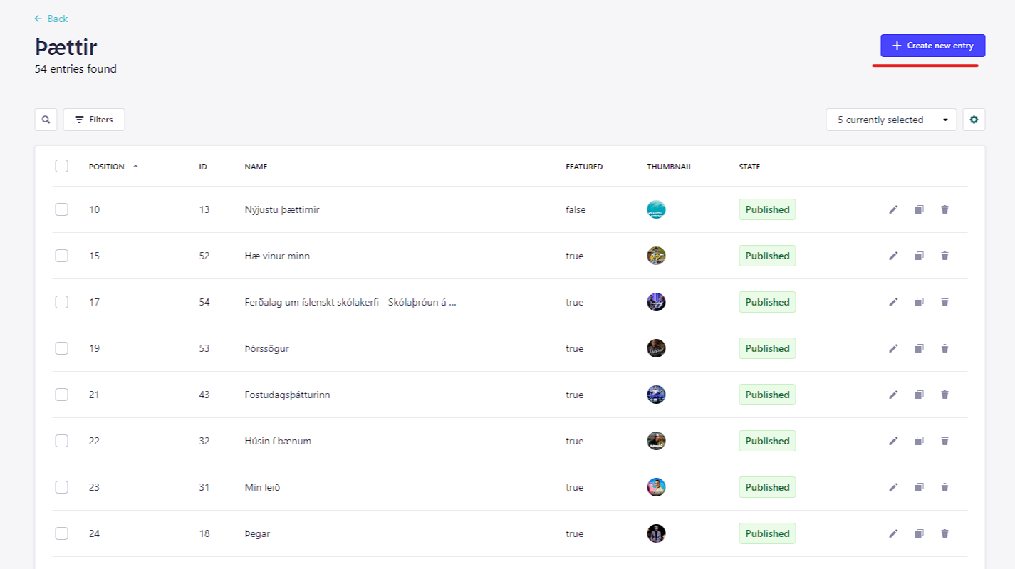Sort by the ID column header
The width and height of the screenshot is (1015, 569).
(203, 167)
